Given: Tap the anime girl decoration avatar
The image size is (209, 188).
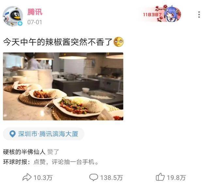Looking at the screenshot, I should (x=172, y=14).
